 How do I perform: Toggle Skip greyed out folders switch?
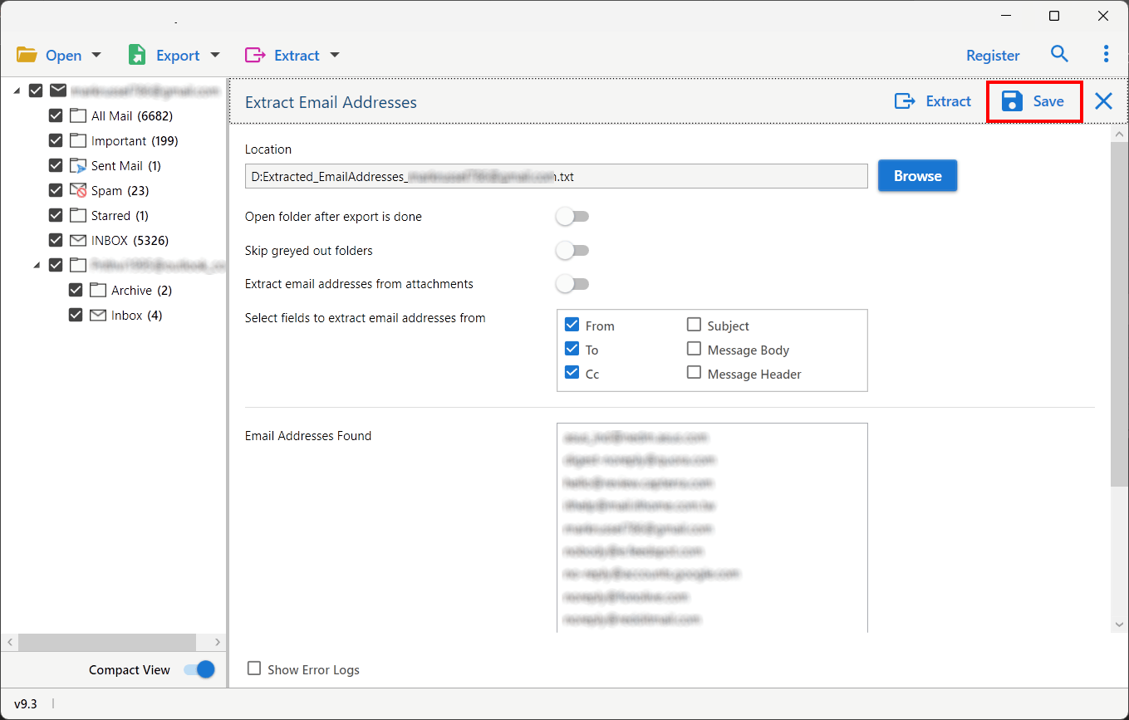pos(572,250)
